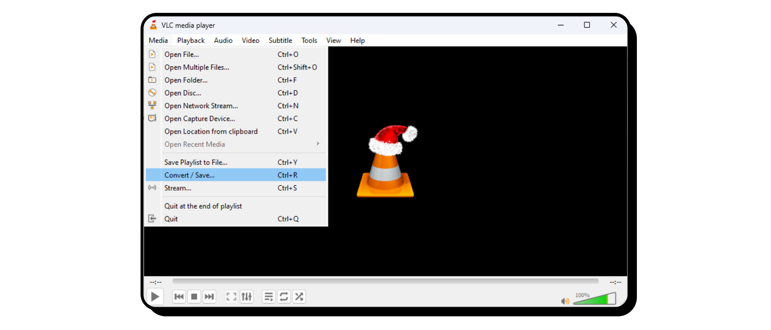The height and width of the screenshot is (330, 771).
Task: Click the Play button
Action: click(x=155, y=297)
